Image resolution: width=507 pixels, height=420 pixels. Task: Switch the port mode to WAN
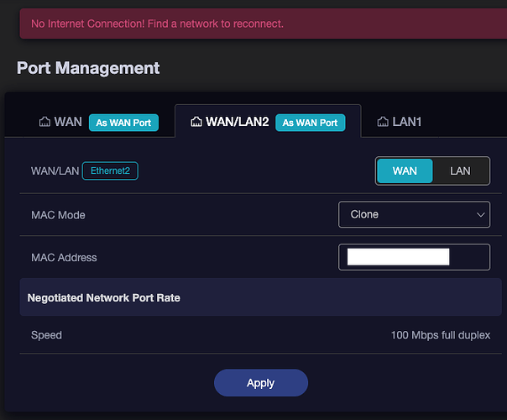(x=404, y=171)
